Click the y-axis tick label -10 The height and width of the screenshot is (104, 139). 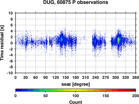click(10, 73)
